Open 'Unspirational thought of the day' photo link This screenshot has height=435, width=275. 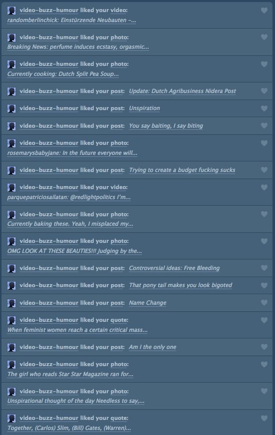(76, 401)
